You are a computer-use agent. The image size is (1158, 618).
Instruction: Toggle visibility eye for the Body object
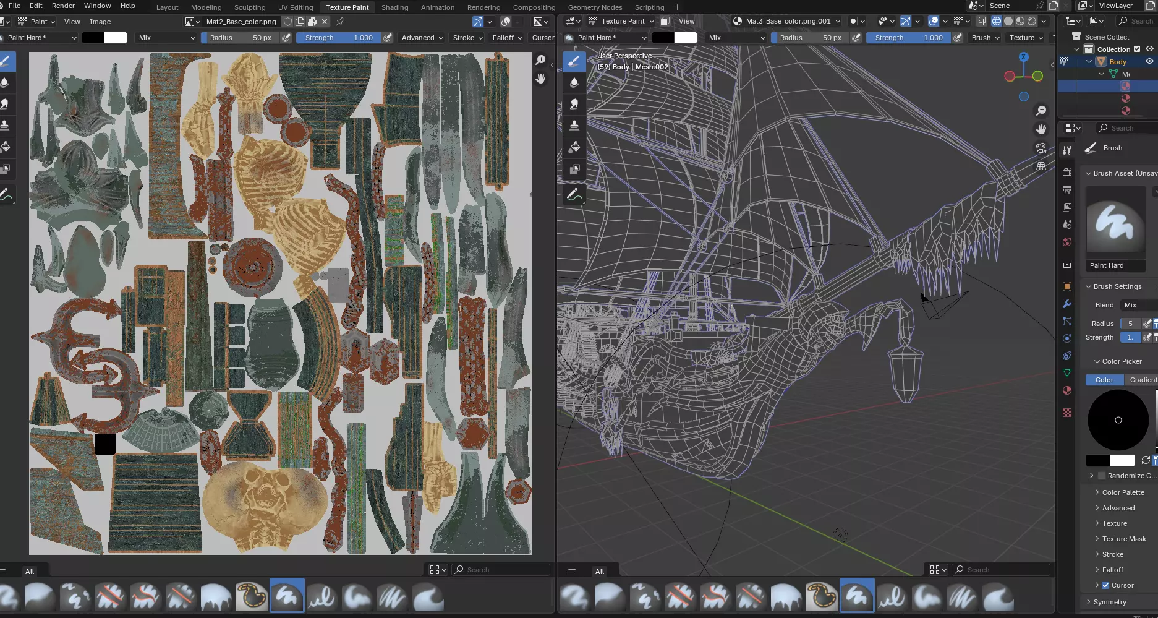point(1149,61)
